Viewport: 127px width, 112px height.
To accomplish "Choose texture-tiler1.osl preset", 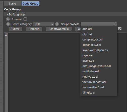I will pyautogui.click(x=99, y=87).
